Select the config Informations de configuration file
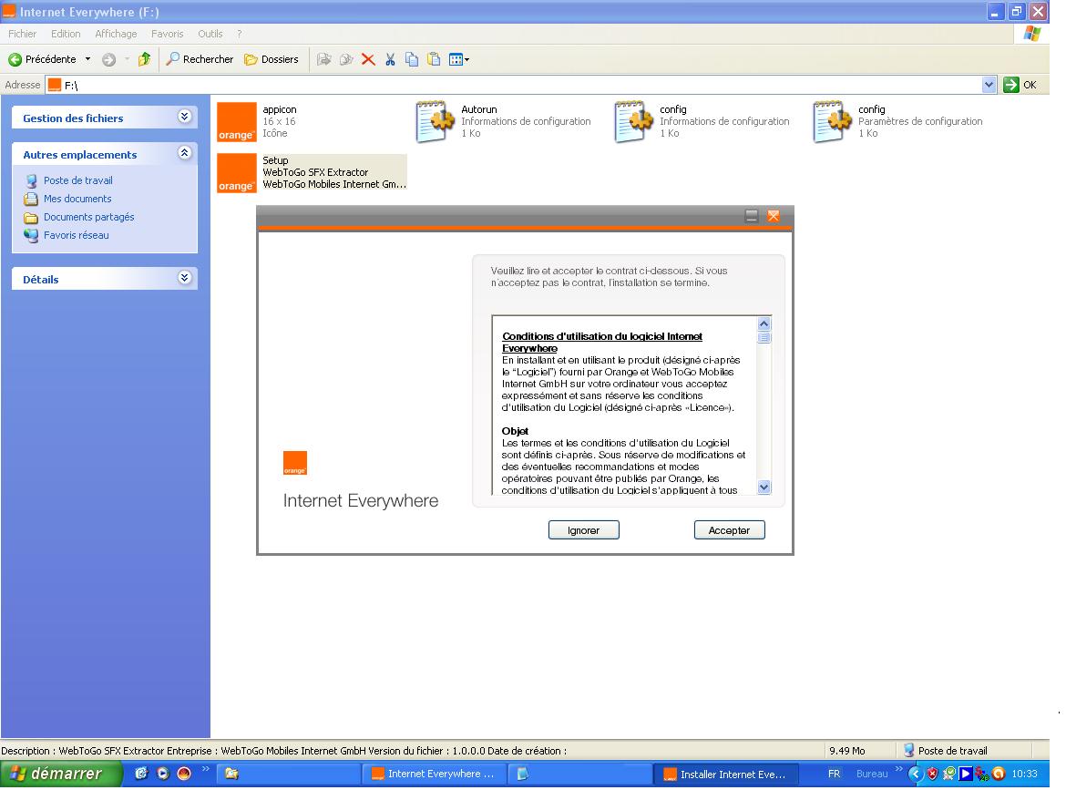 633,122
